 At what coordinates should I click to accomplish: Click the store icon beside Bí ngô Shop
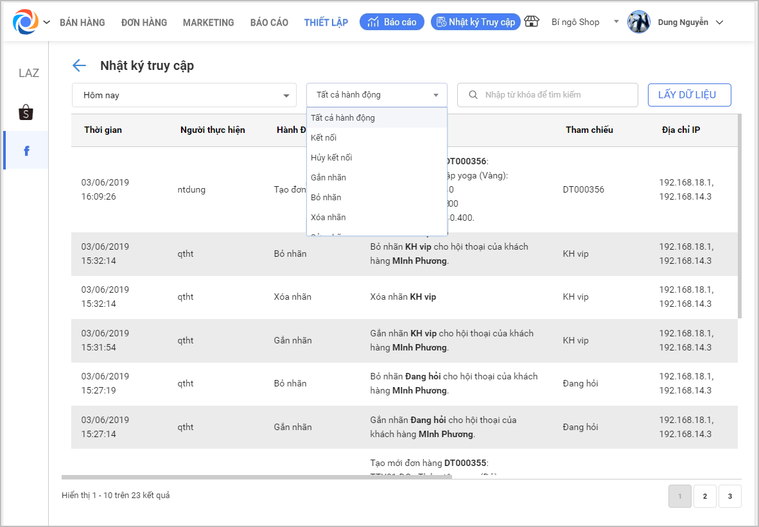[x=532, y=22]
